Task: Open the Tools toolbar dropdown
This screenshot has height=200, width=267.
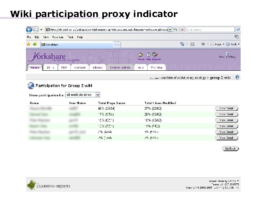Action: pyautogui.click(x=233, y=44)
